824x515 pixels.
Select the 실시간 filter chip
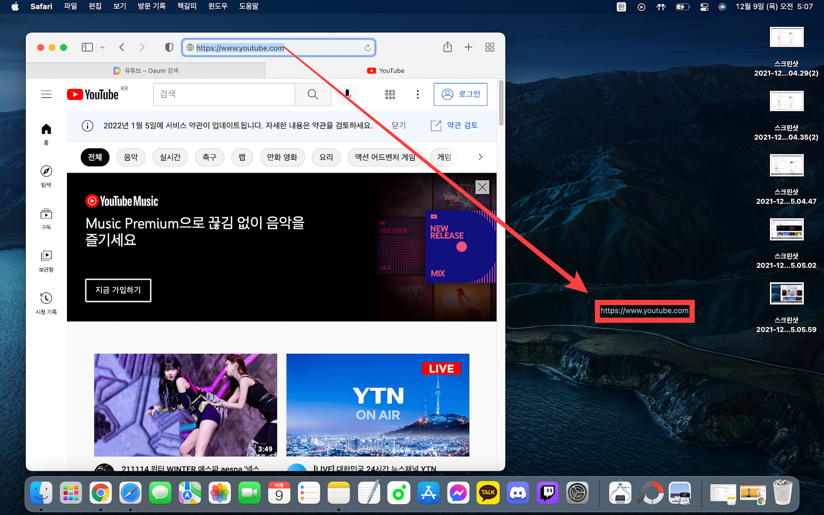[170, 157]
